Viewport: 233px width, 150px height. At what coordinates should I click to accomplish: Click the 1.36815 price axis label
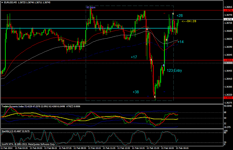pos(228,7)
